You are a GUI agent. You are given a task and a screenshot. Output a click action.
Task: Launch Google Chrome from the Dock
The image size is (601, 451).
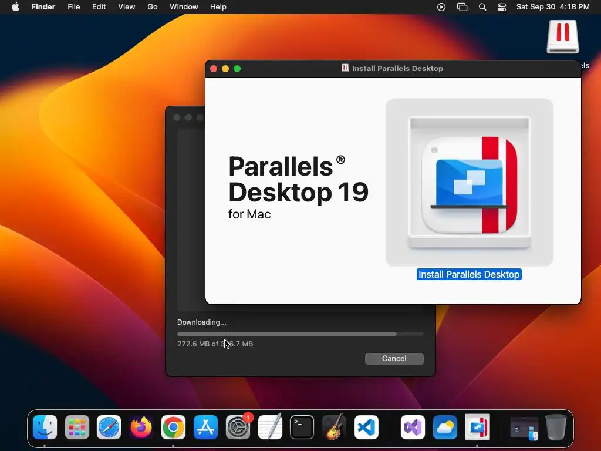[x=173, y=428]
